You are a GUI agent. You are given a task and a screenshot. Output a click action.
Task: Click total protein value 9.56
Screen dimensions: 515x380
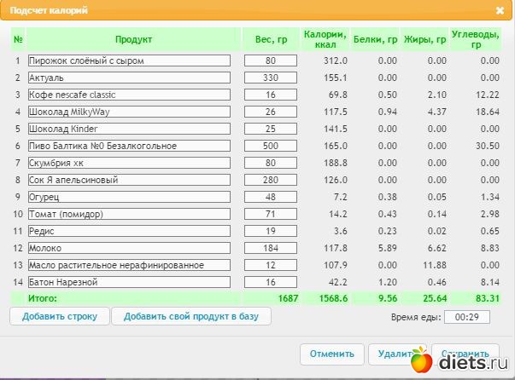[387, 298]
